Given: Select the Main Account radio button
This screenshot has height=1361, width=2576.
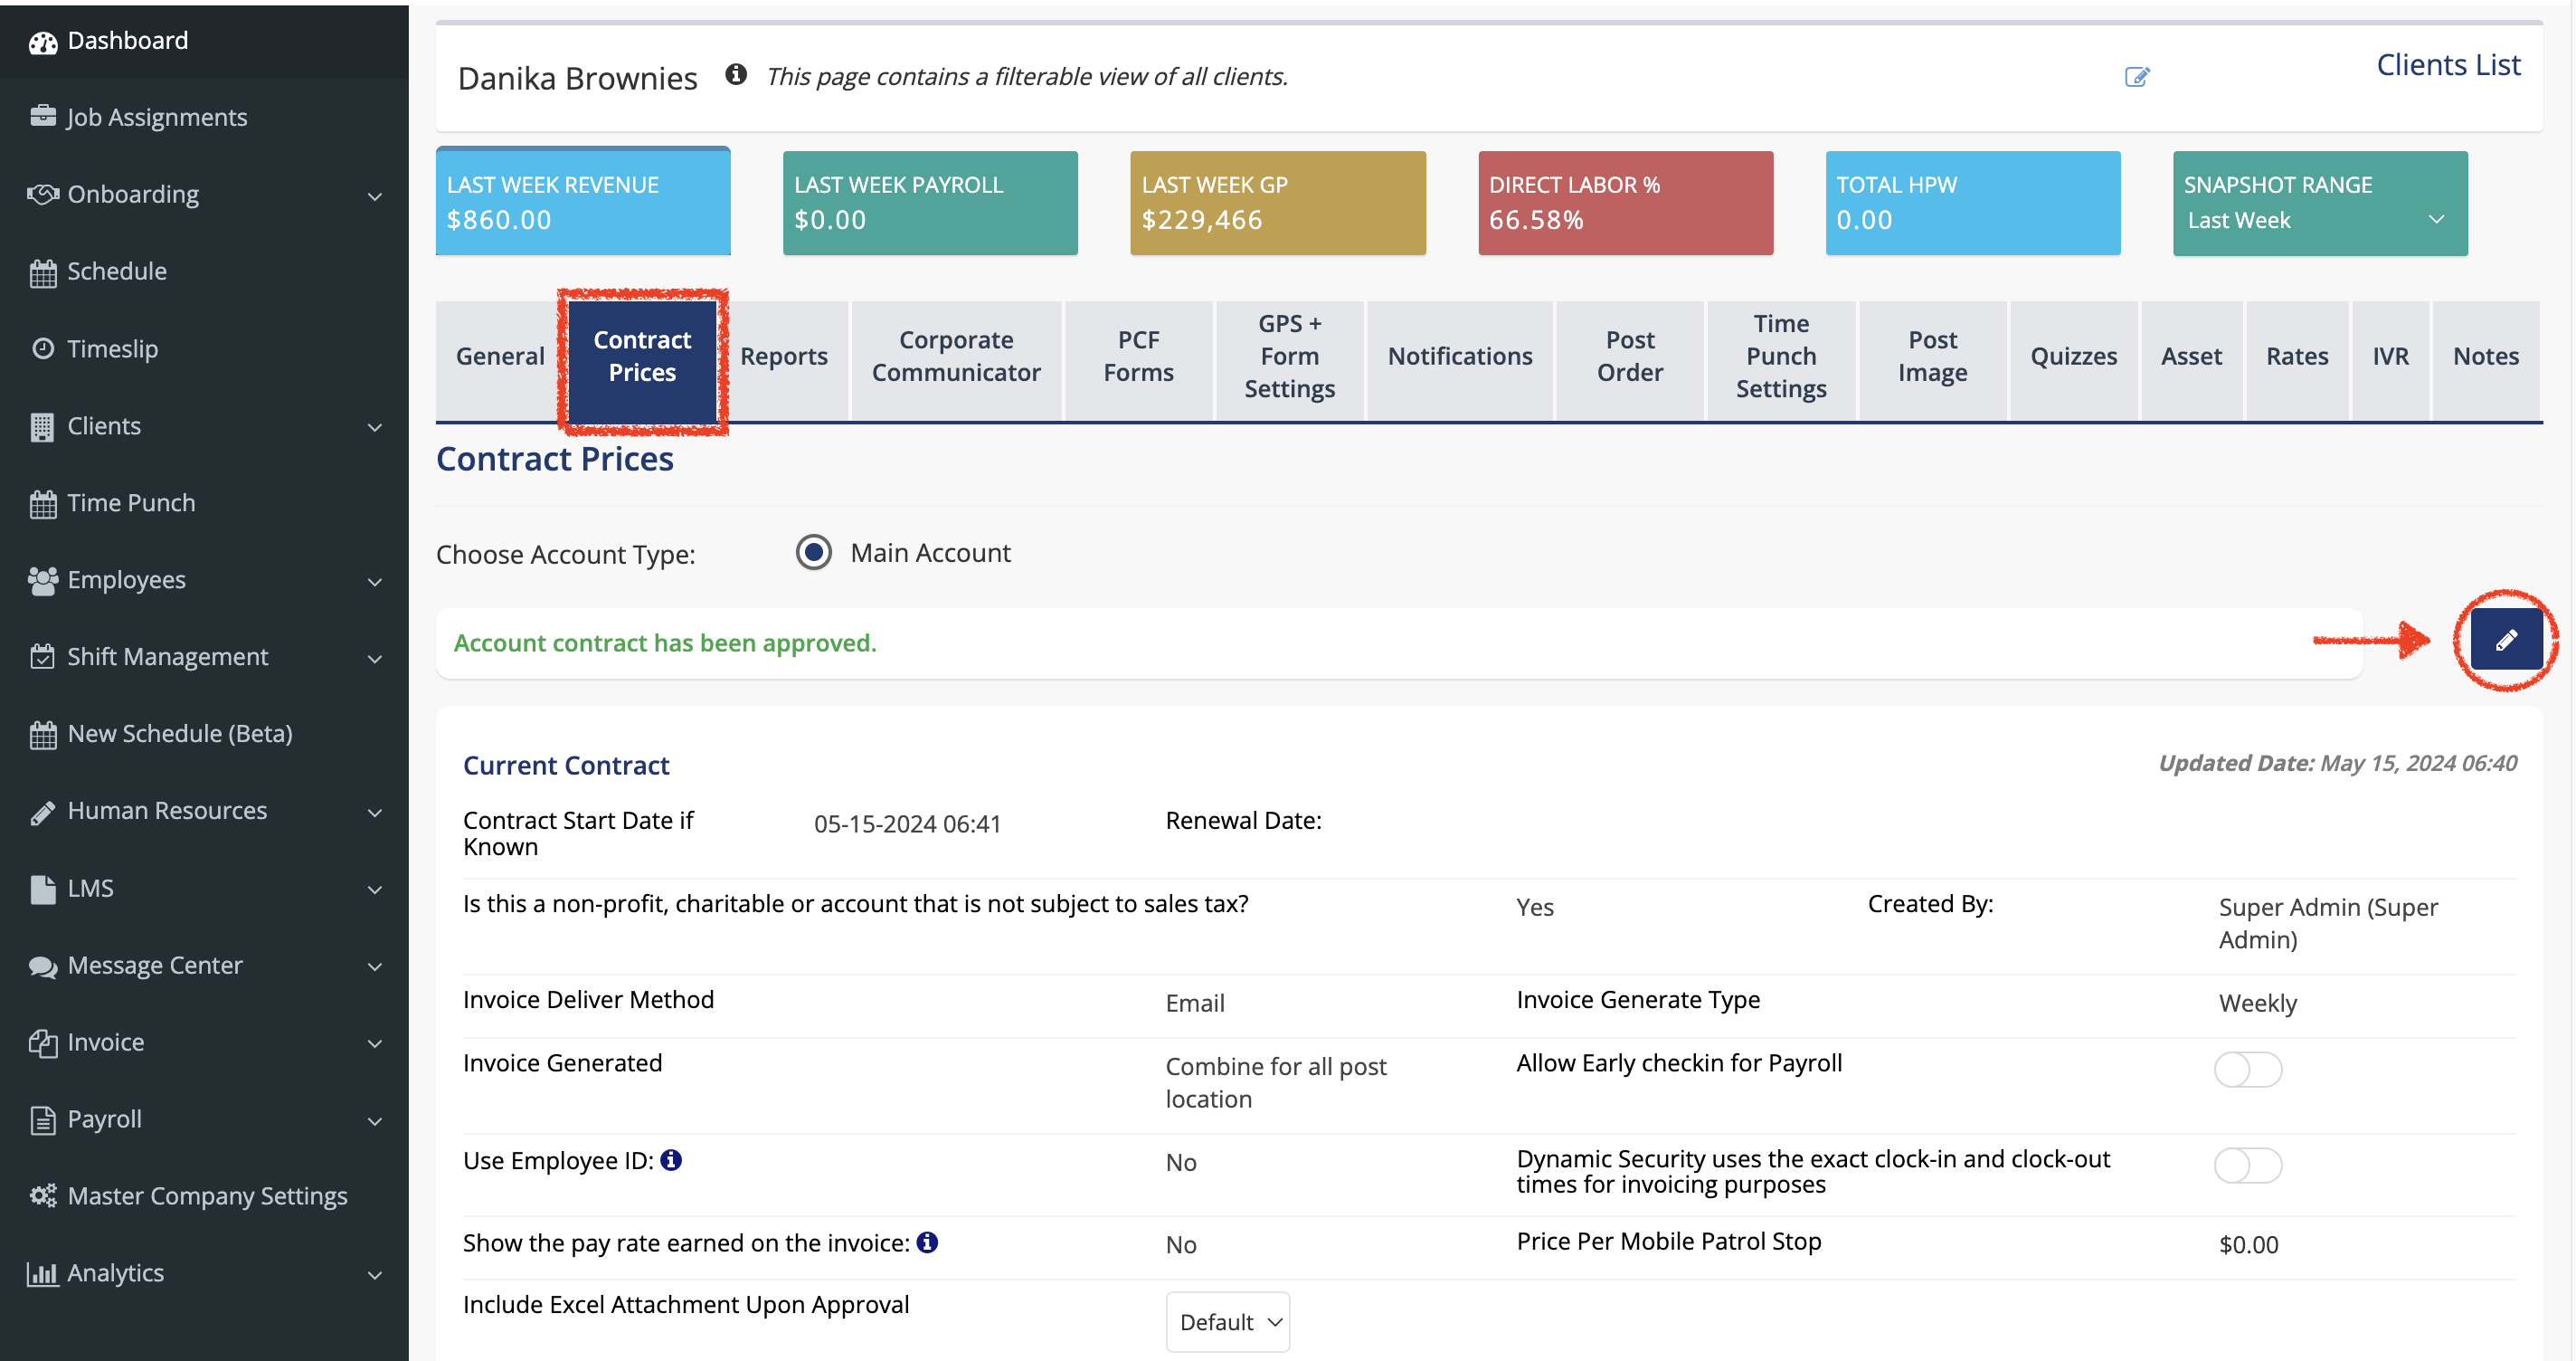Looking at the screenshot, I should coord(814,552).
